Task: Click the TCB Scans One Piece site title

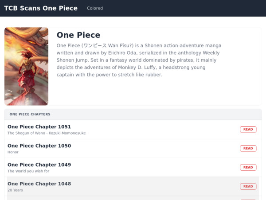Action: [x=41, y=8]
